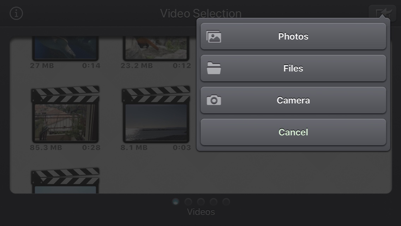
Task: Go to first page indicator dot
Action: pos(175,202)
